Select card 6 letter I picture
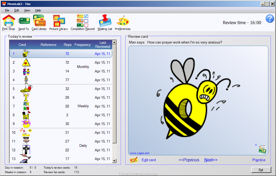This screenshot has height=176, width=276. coord(26,97)
